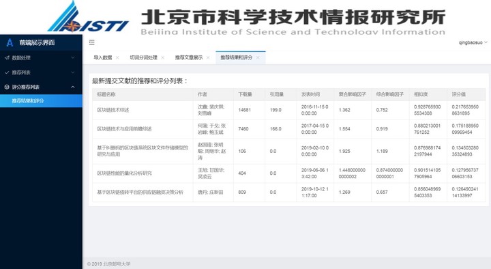This screenshot has width=491, height=269.
Task: Close the 导入数据 tab
Action: [x=117, y=57]
